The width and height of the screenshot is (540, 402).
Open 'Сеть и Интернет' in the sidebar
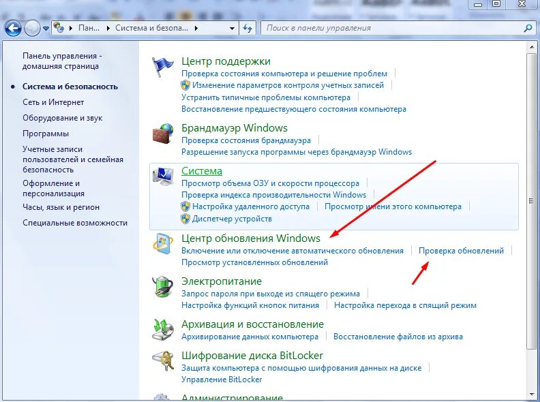pyautogui.click(x=53, y=102)
